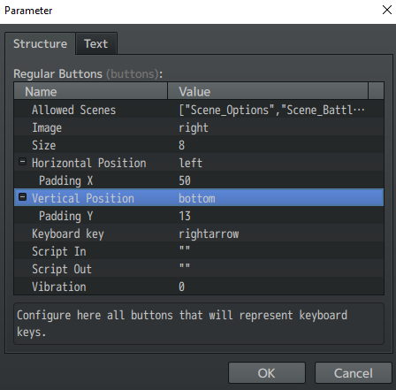The image size is (396, 390).
Task: Click the Value column header
Action: (x=268, y=91)
